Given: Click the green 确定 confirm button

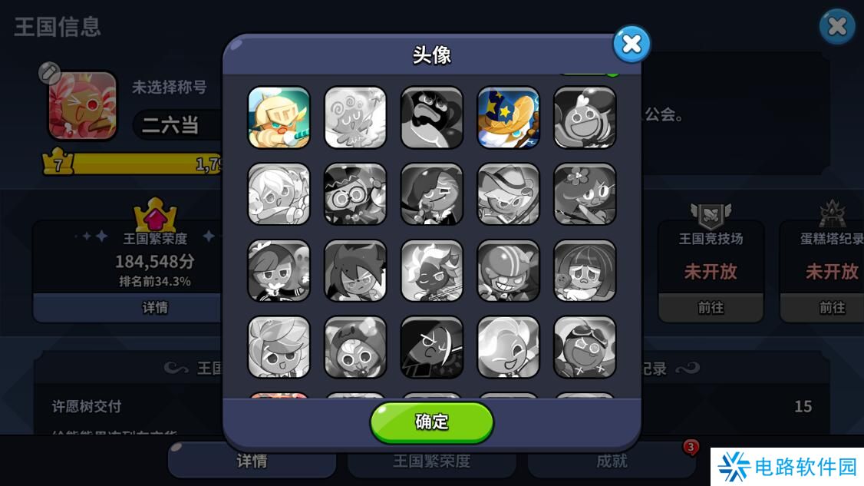Looking at the screenshot, I should pyautogui.click(x=431, y=422).
